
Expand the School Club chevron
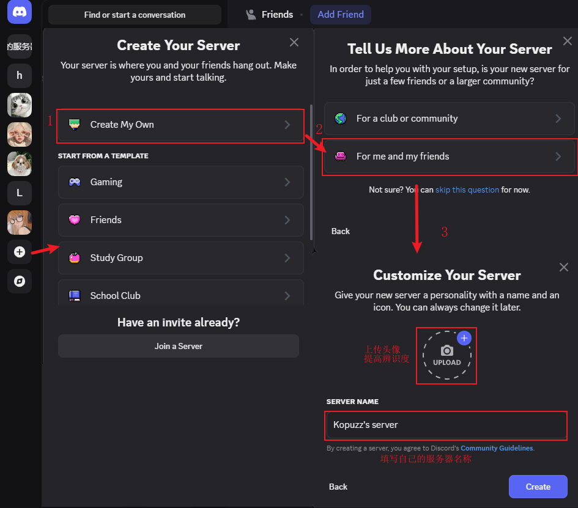[x=287, y=296]
